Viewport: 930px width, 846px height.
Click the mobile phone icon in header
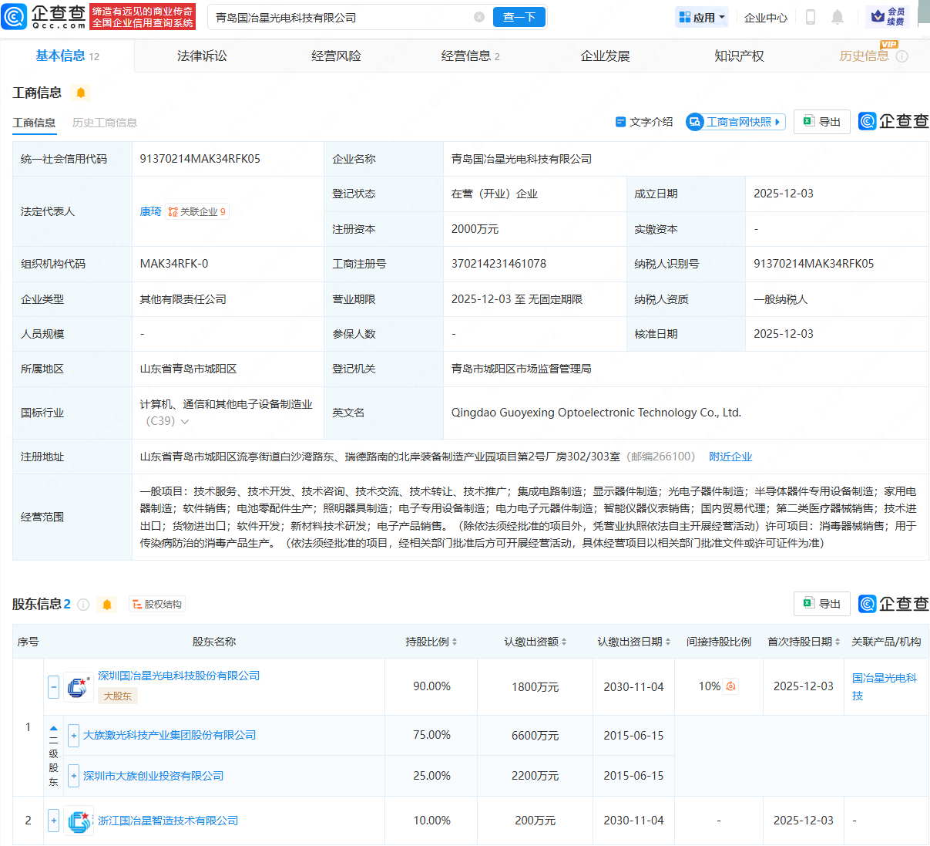point(810,17)
